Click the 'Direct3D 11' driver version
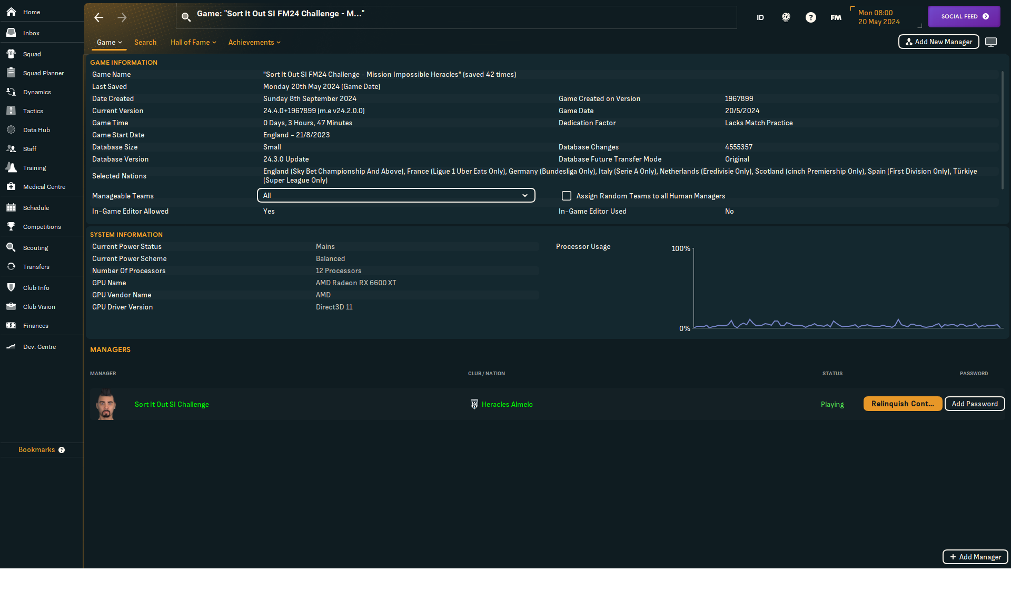1011x611 pixels. click(334, 307)
